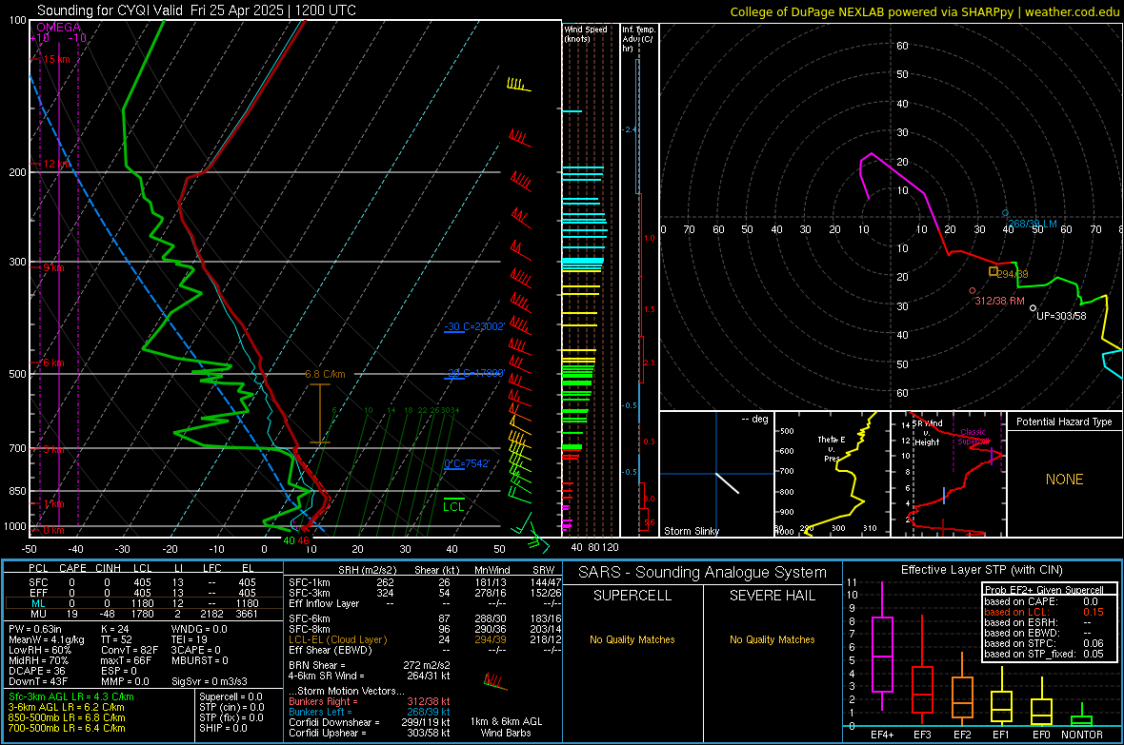Click the sounding title for CYQI
The width and height of the screenshot is (1124, 745).
[x=196, y=10]
